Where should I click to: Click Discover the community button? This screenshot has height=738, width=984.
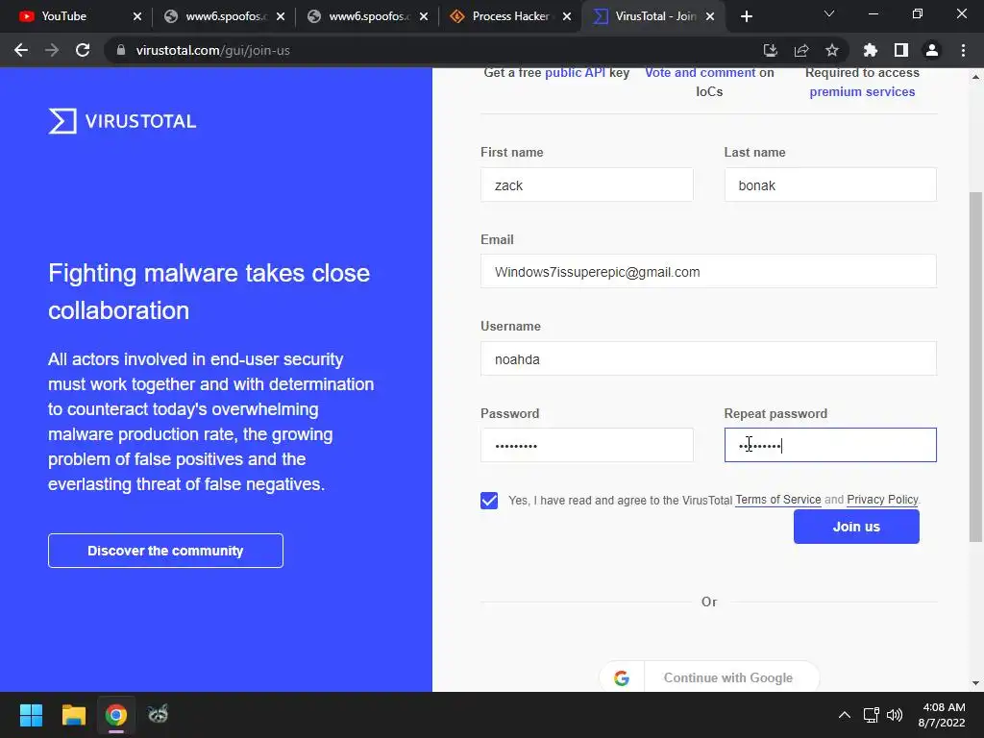click(x=165, y=551)
